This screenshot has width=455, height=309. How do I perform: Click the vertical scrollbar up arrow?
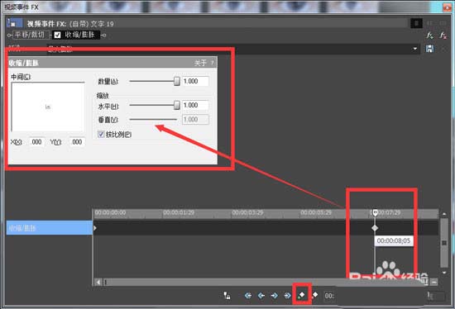click(x=444, y=214)
